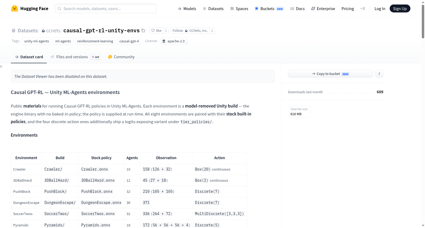This screenshot has width=425, height=228.
Task: Open the navigation expand menu icon
Action: coord(363,8)
